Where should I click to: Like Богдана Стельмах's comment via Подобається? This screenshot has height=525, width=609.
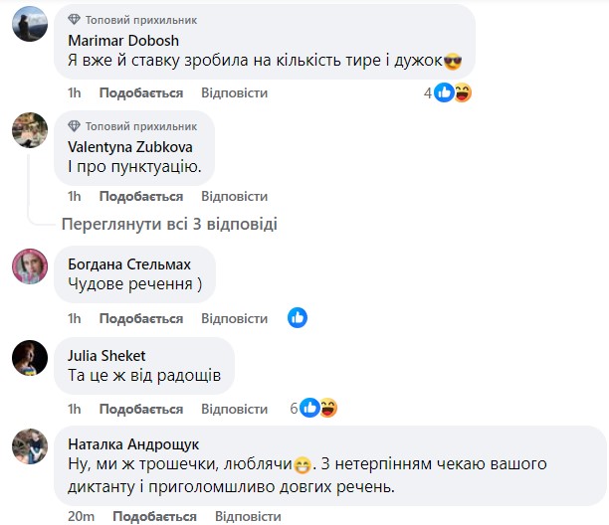coord(140,318)
